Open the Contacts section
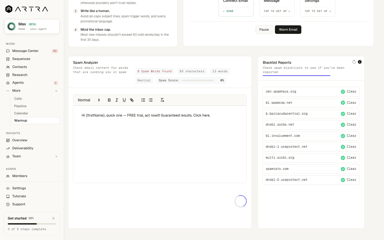Screen dimensions: 384x240 pyautogui.click(x=32, y=67)
